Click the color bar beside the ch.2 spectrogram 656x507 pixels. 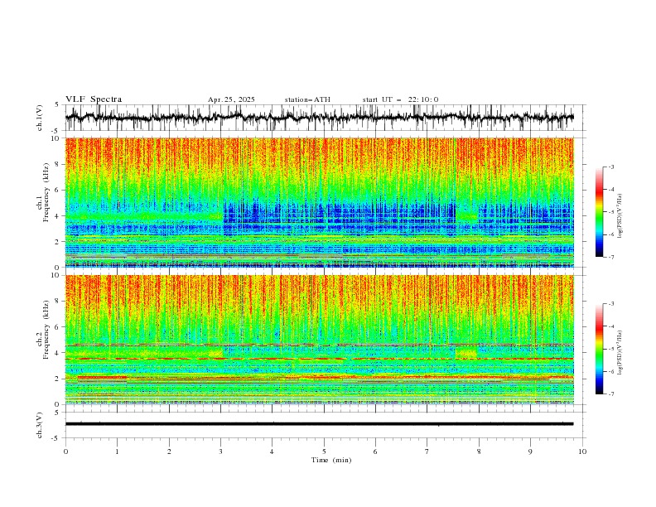pos(599,349)
